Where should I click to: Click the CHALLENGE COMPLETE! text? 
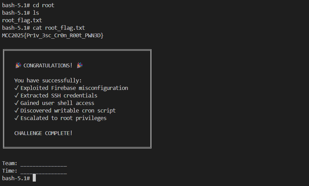[43, 133]
